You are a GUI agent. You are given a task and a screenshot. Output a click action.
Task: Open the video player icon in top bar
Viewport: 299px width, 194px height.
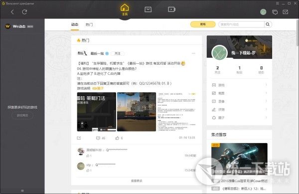pos(171,9)
